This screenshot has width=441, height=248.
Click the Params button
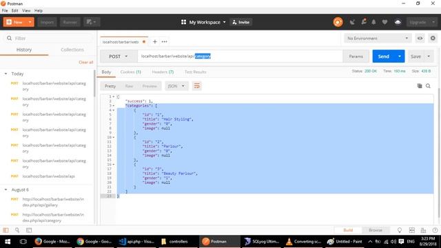click(x=356, y=56)
